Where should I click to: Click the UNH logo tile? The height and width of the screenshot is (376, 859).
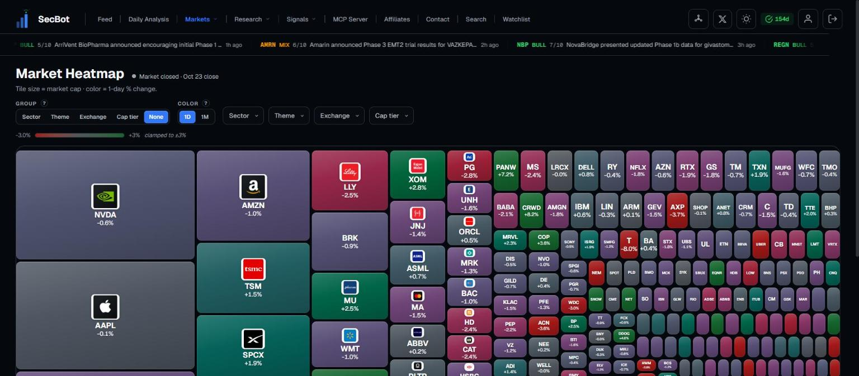coord(469,190)
